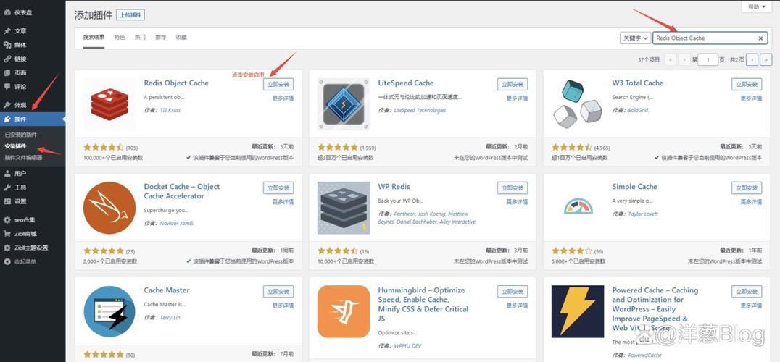Click the Powered Cache lightning bolt logo

coord(578,311)
